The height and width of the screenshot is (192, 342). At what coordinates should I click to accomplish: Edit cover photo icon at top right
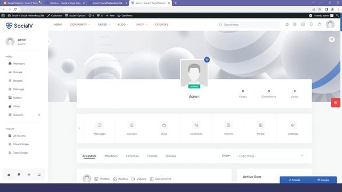pyautogui.click(x=332, y=39)
